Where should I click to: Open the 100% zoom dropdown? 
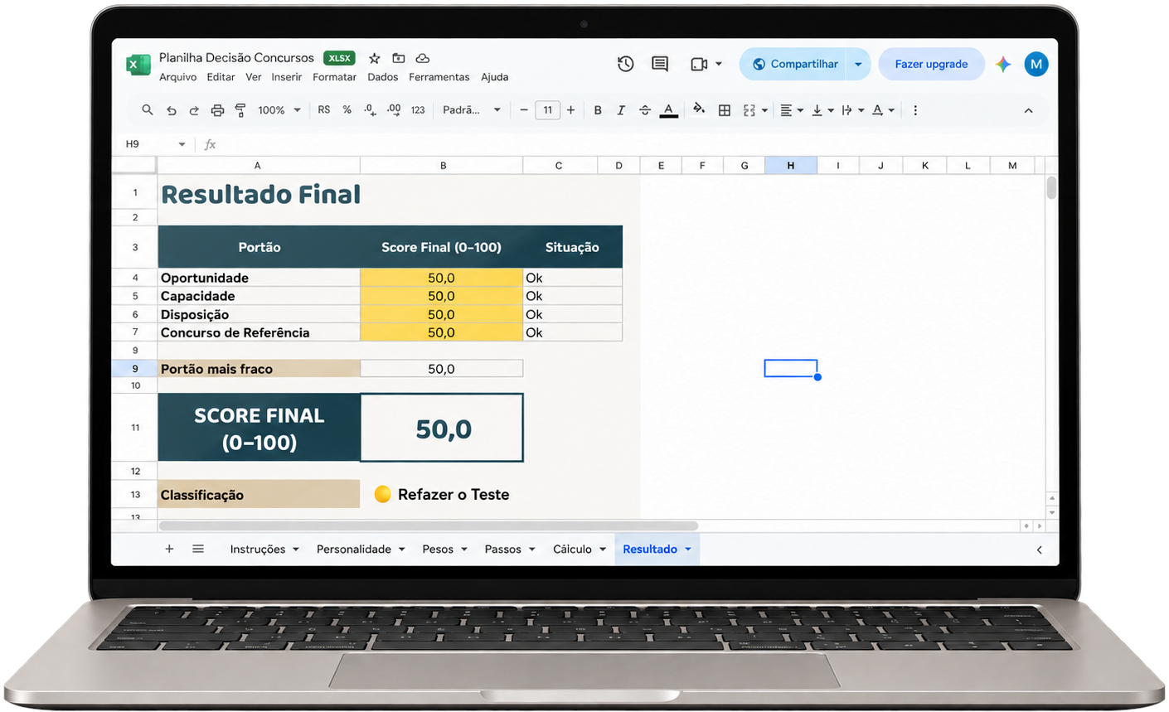tap(279, 110)
